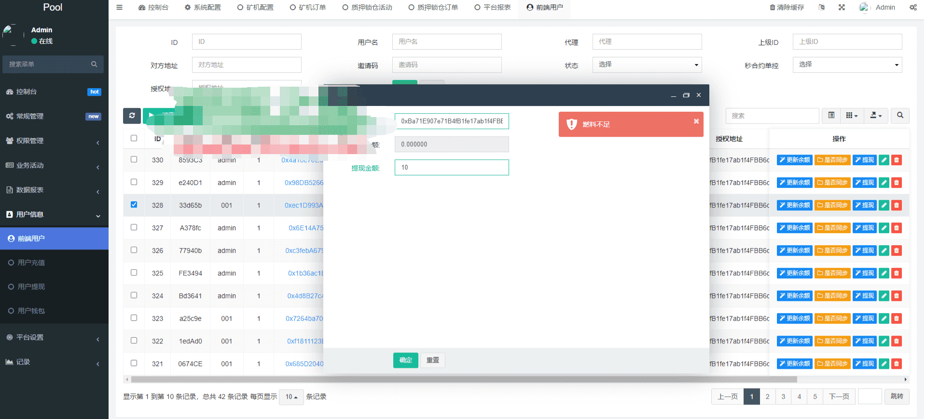This screenshot has height=419, width=926.
Task: Dismiss the red 燃料不足 alert
Action: (x=696, y=121)
